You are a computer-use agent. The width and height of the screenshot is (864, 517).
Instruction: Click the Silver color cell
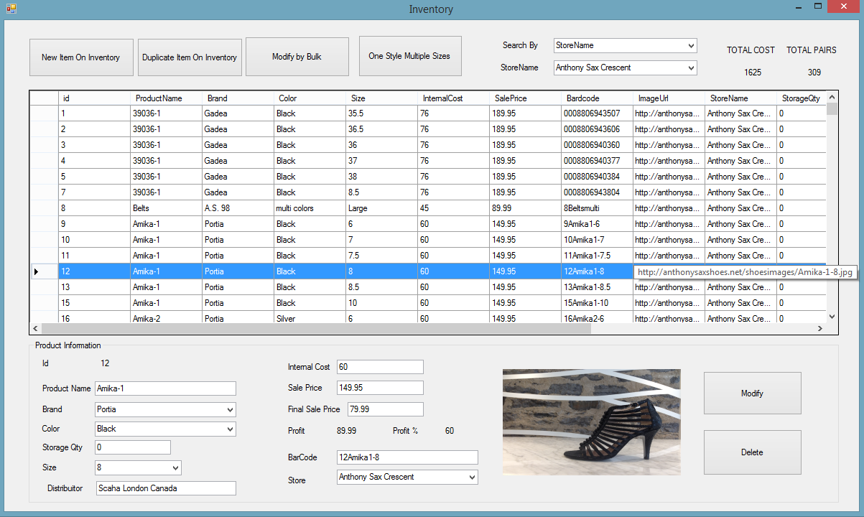coord(310,318)
